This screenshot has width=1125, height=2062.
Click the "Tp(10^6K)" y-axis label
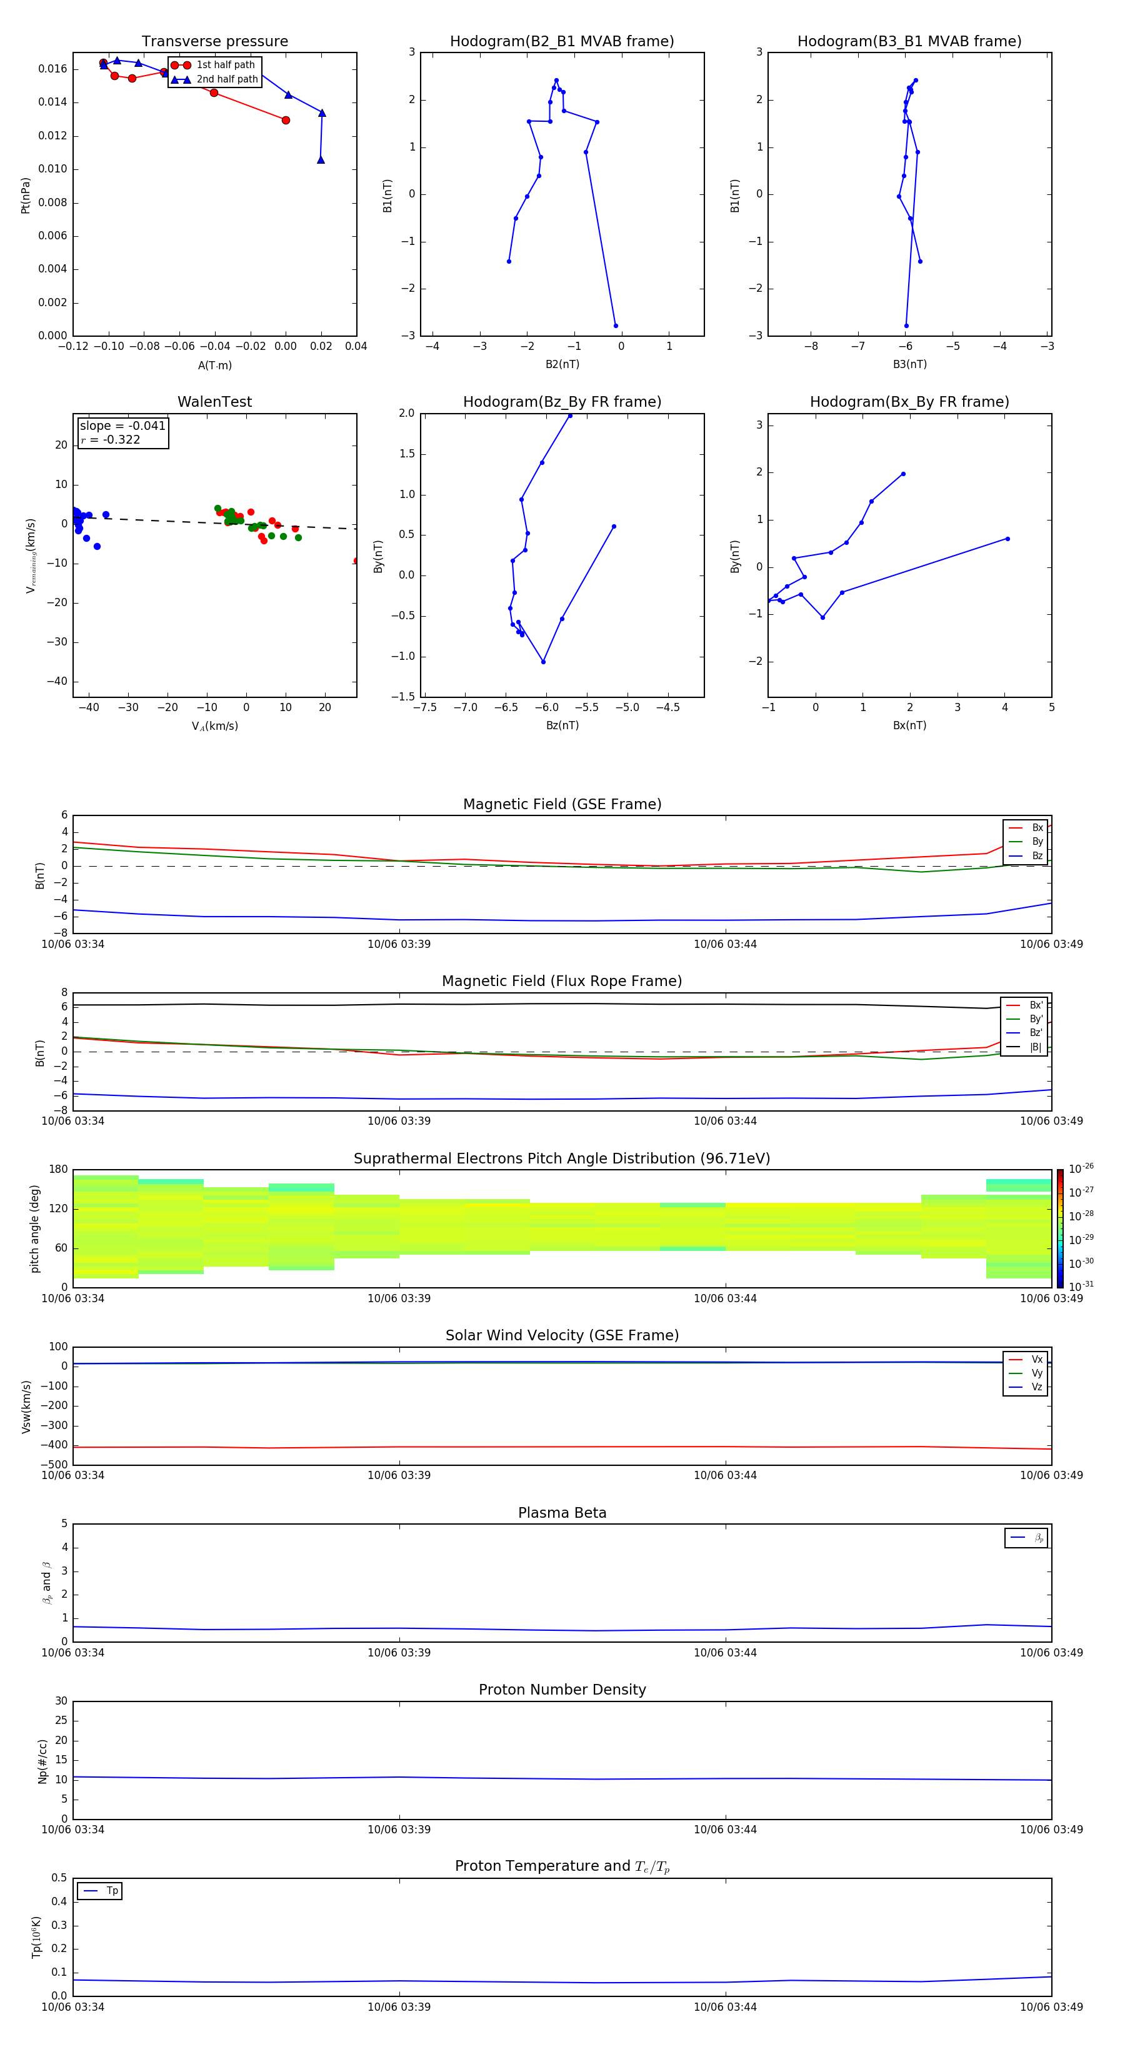(x=36, y=1937)
